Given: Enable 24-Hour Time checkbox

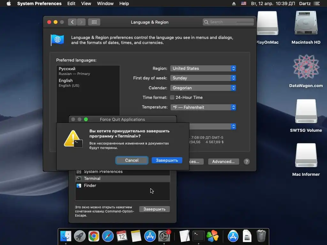Looking at the screenshot, I should click(172, 97).
